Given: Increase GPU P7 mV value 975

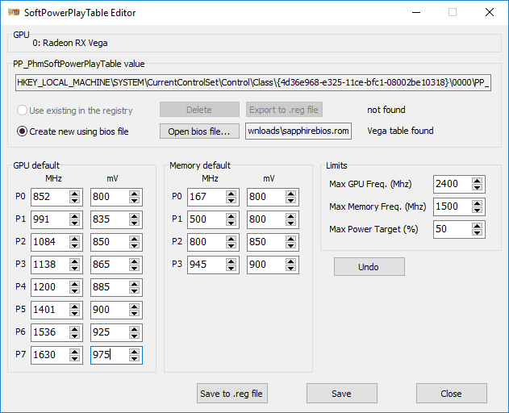Looking at the screenshot, I should [134, 352].
